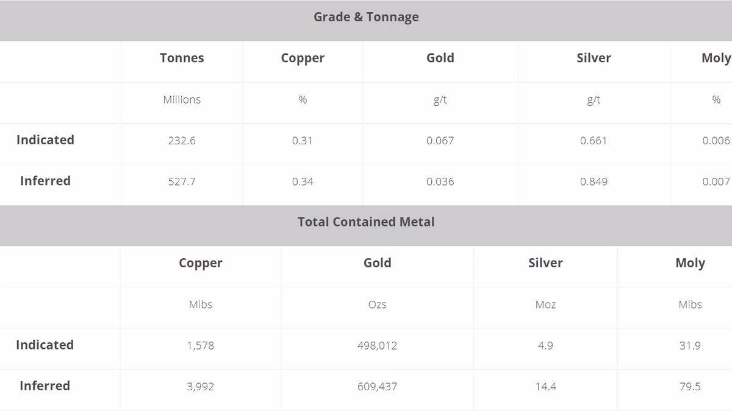Select the Inferred silver value 14.4
Viewport: 732px width, 411px height.
(x=545, y=387)
